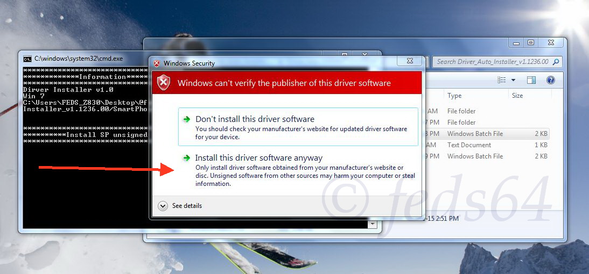The width and height of the screenshot is (589, 274).
Task: Click the Windows Security title bar shield icon
Action: point(157,63)
